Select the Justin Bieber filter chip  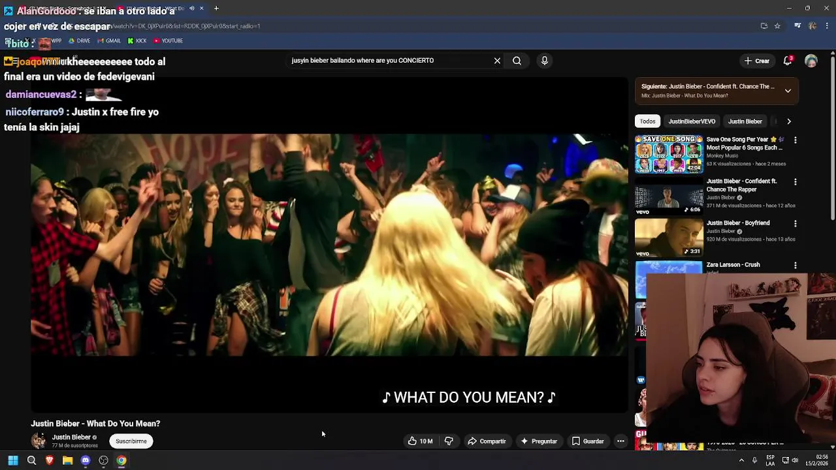(x=745, y=121)
